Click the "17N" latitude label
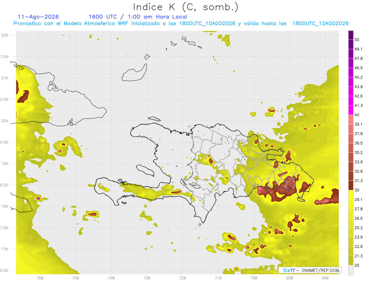This screenshot has width=365, height=282. click(x=5, y=249)
